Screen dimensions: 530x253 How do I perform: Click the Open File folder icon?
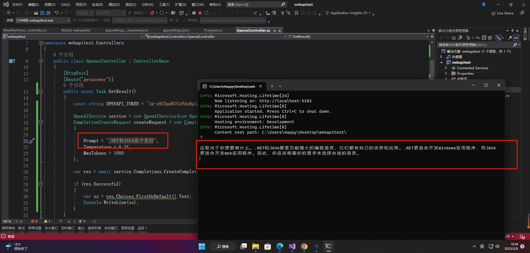[36, 13]
